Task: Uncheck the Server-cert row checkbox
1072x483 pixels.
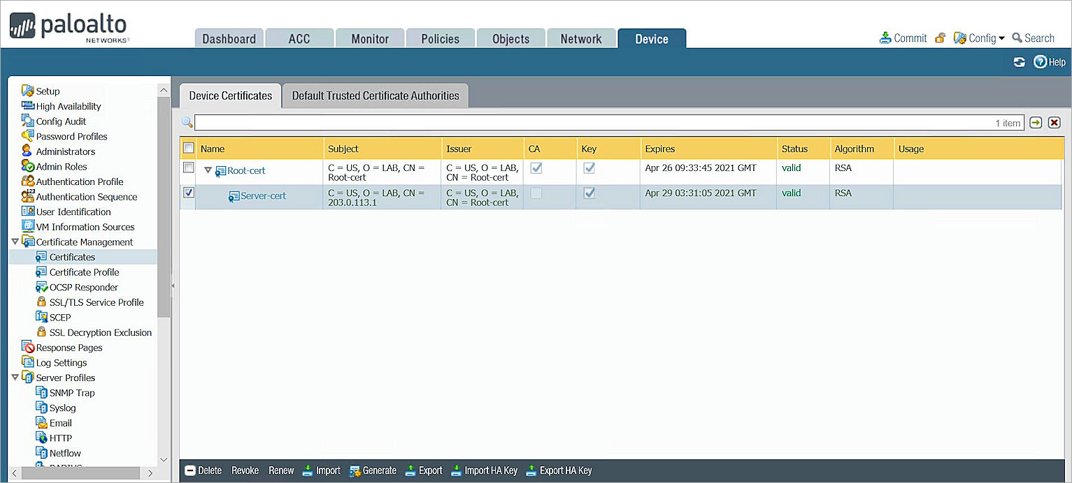Action: pos(187,193)
